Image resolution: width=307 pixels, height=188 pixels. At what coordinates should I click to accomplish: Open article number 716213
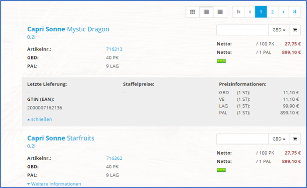(x=114, y=49)
